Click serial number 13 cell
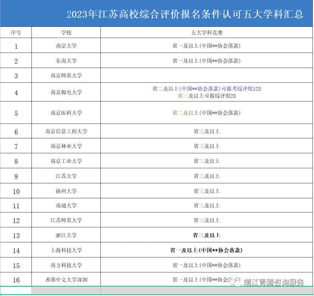 coord(16,235)
